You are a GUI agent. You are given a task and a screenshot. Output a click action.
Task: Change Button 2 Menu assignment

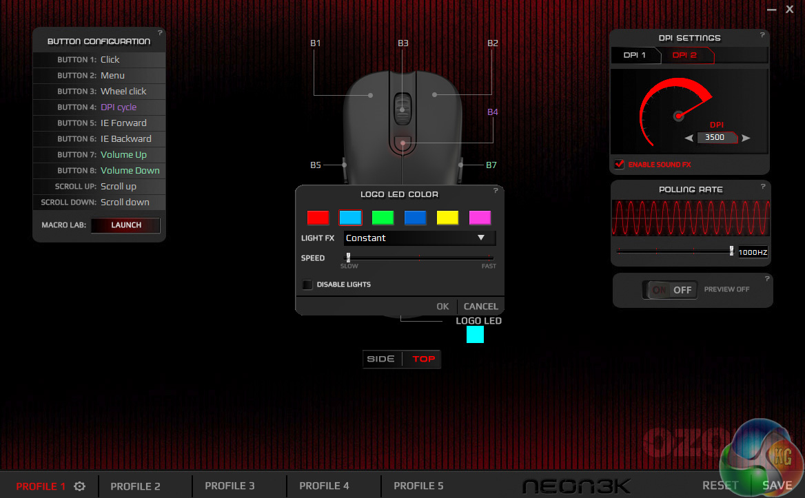click(99, 75)
